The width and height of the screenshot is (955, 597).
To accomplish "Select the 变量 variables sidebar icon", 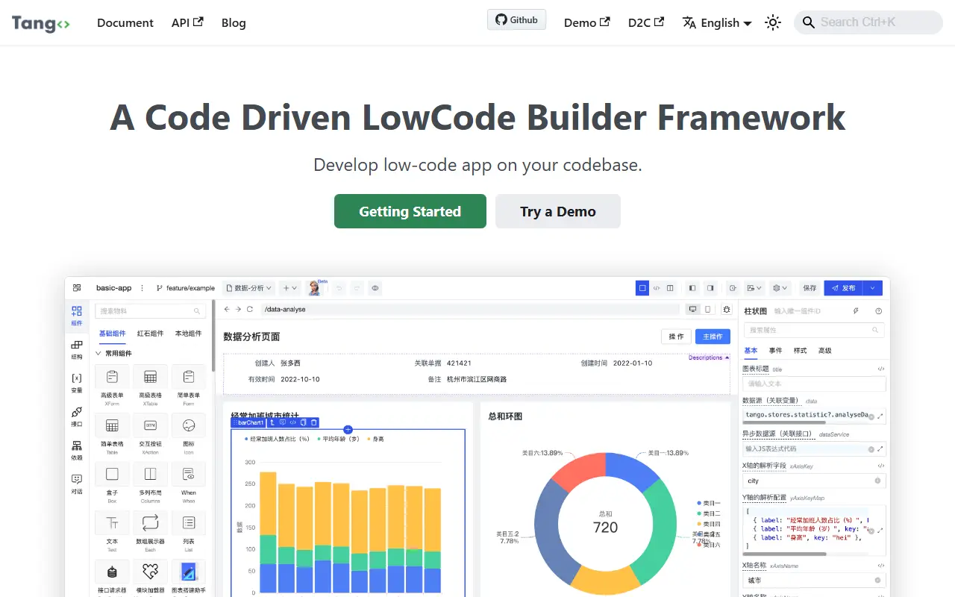I will point(77,383).
